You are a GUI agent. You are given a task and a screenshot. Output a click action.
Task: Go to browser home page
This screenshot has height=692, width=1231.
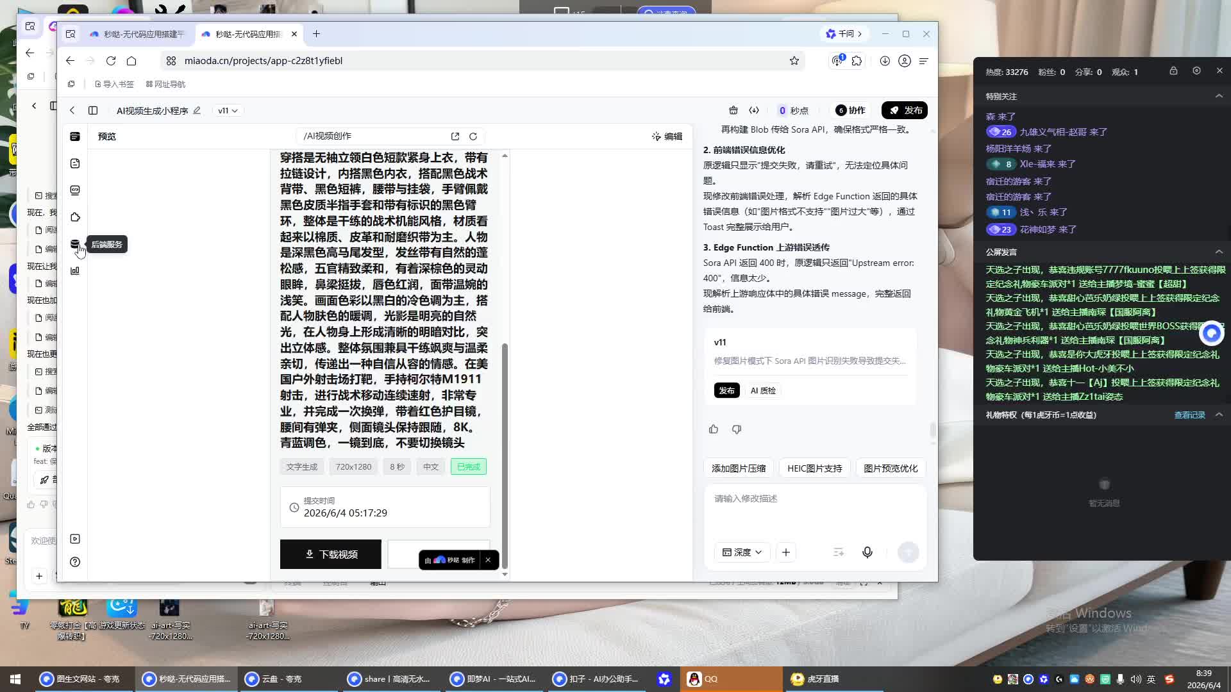[x=131, y=61]
